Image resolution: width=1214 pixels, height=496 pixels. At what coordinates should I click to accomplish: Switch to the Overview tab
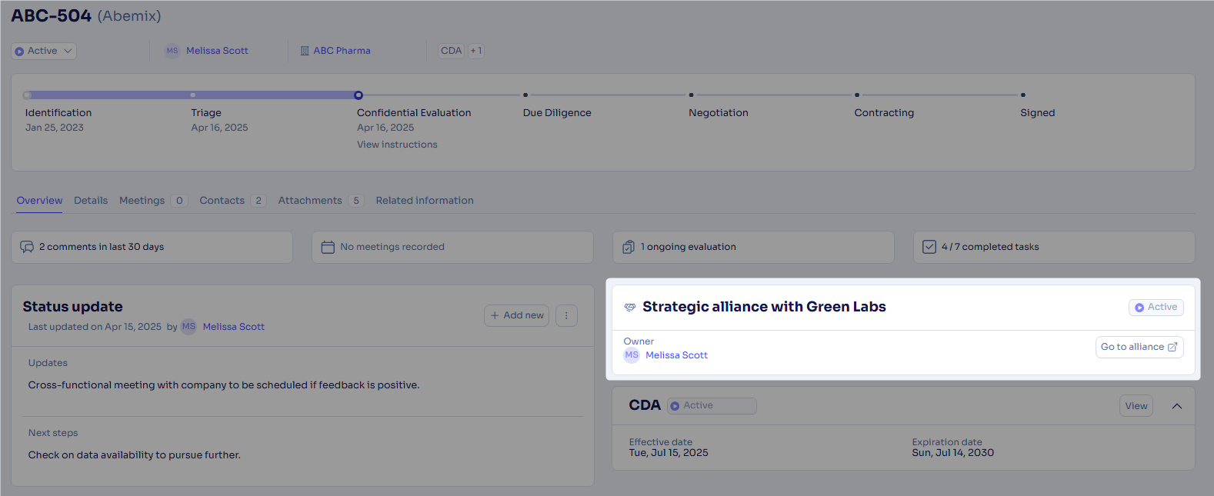tap(39, 201)
